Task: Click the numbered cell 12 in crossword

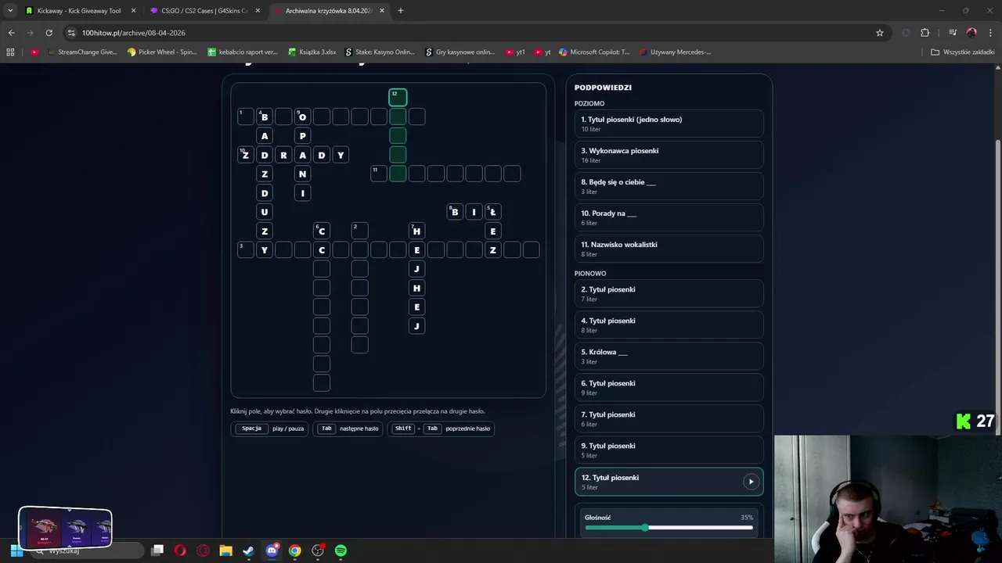Action: [398, 97]
